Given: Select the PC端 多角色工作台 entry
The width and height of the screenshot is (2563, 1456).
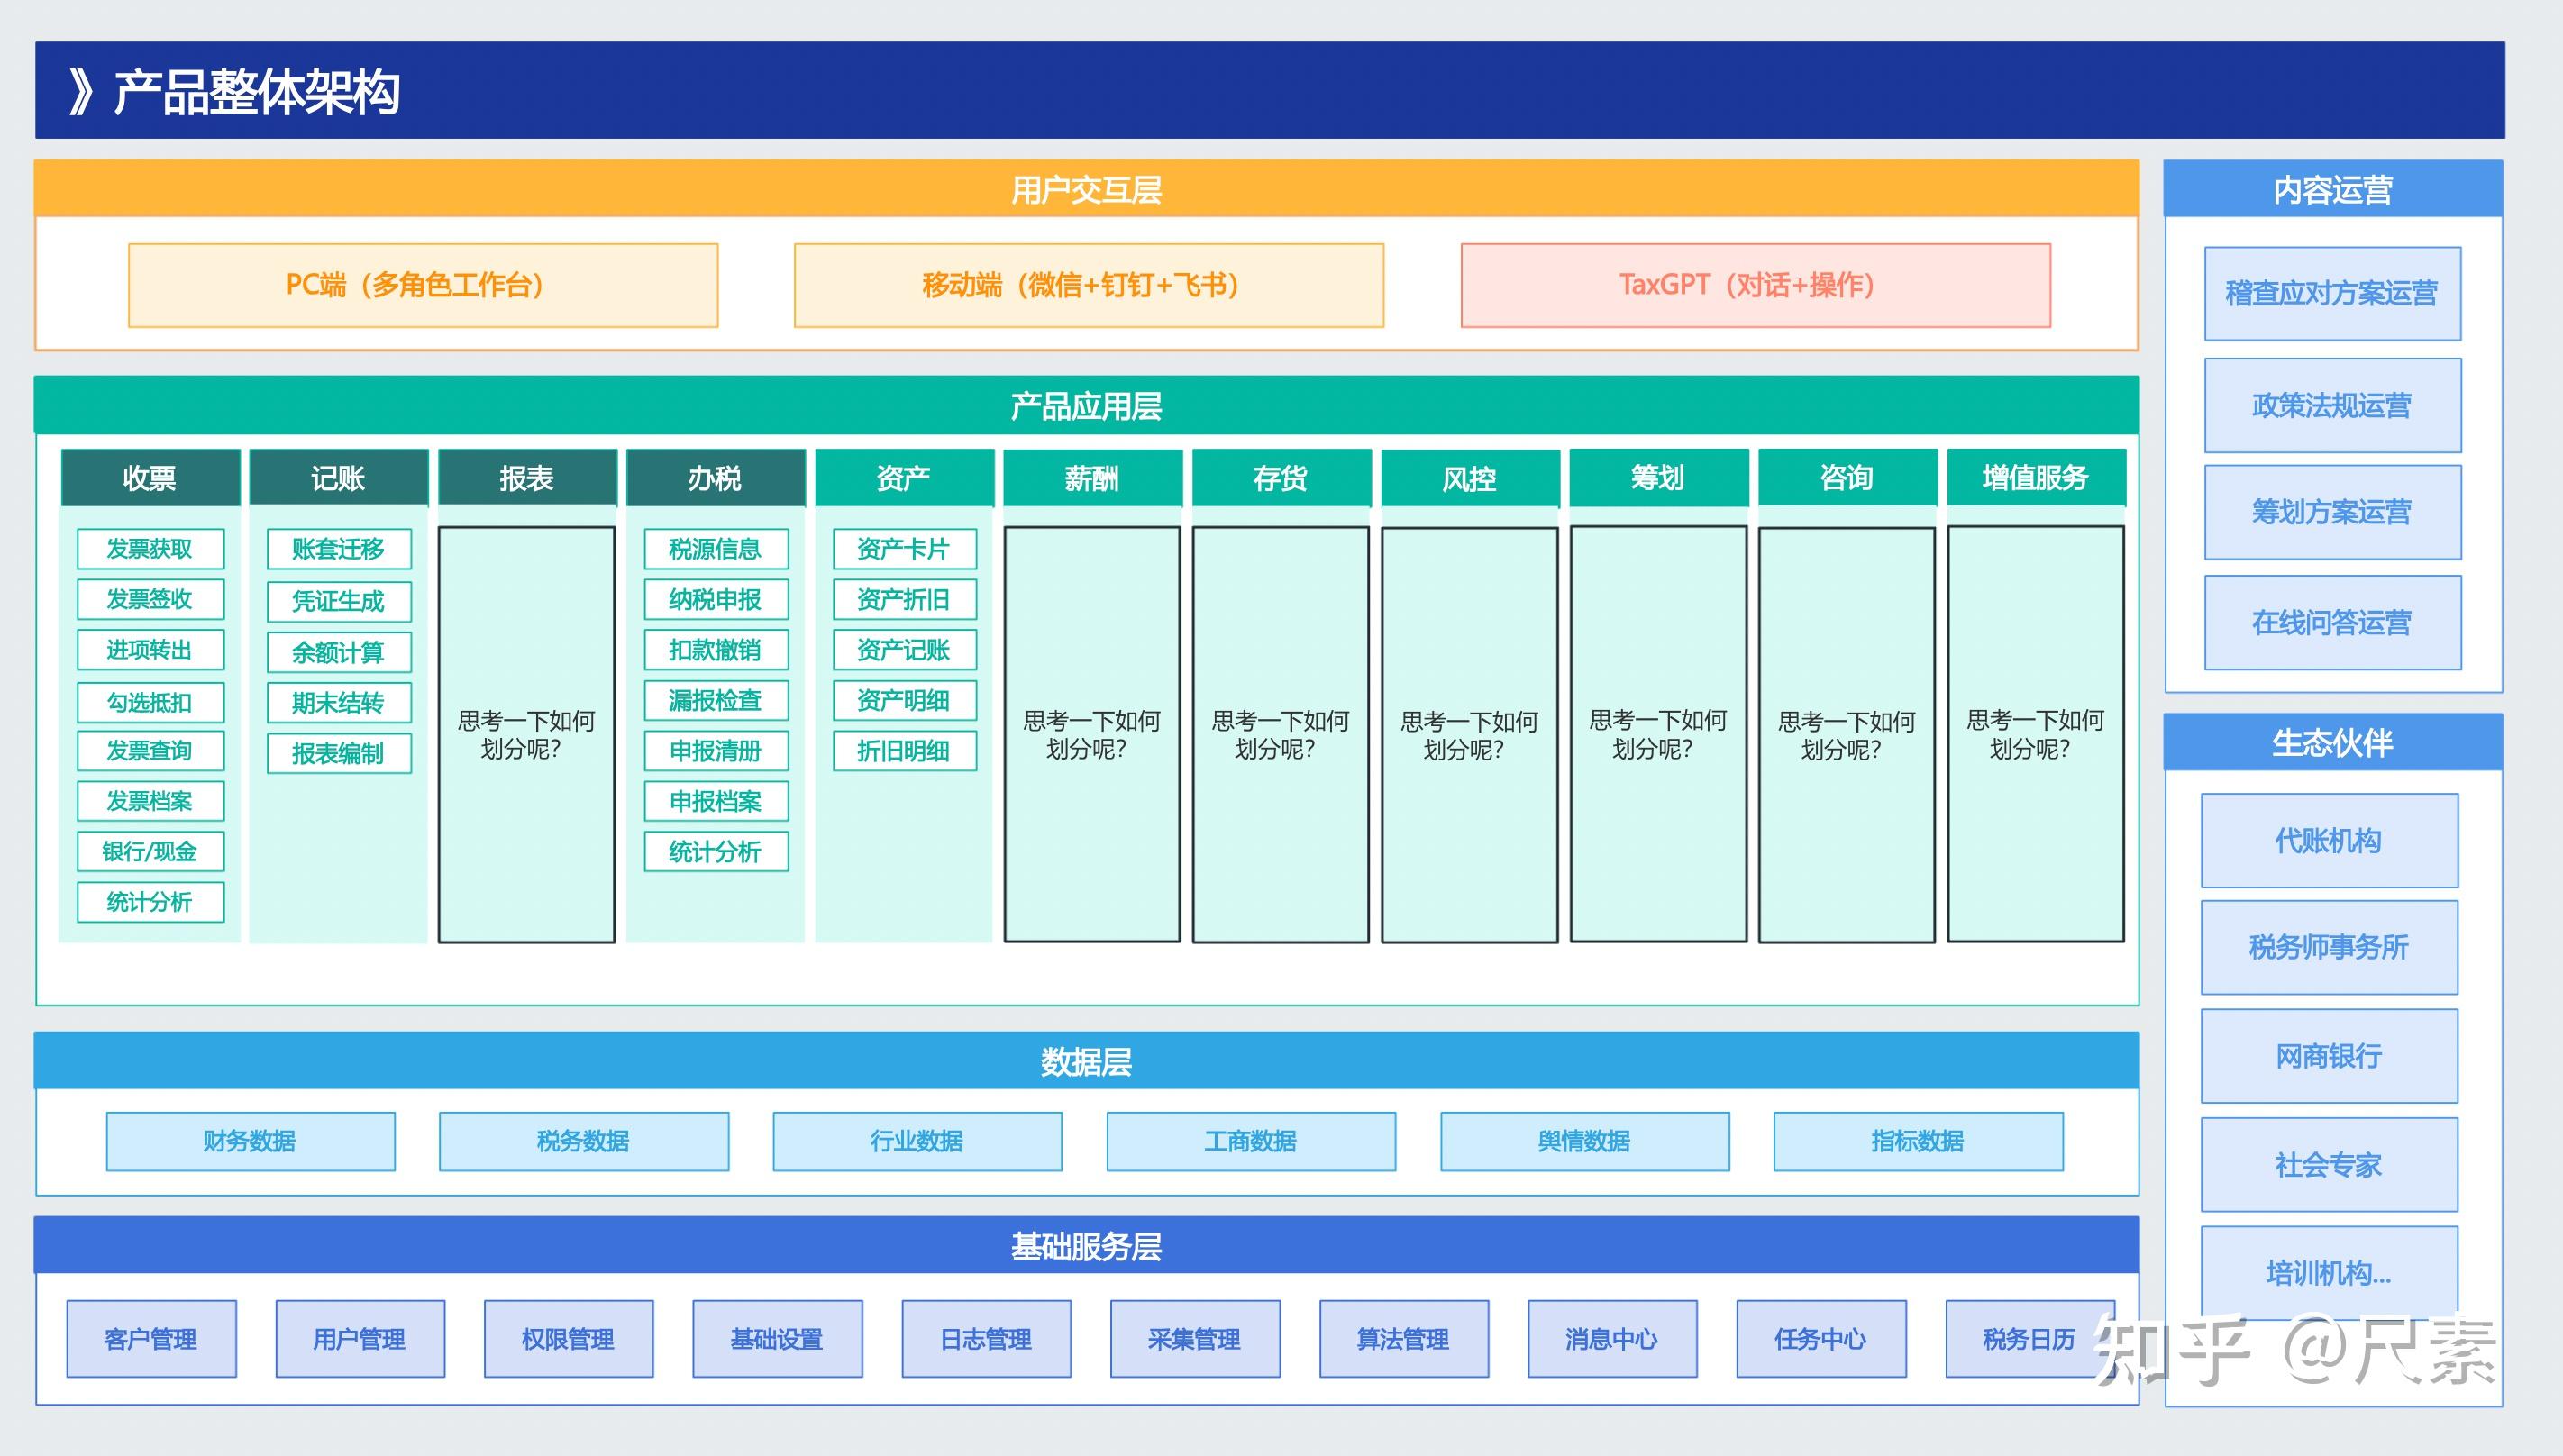Looking at the screenshot, I should point(421,285).
